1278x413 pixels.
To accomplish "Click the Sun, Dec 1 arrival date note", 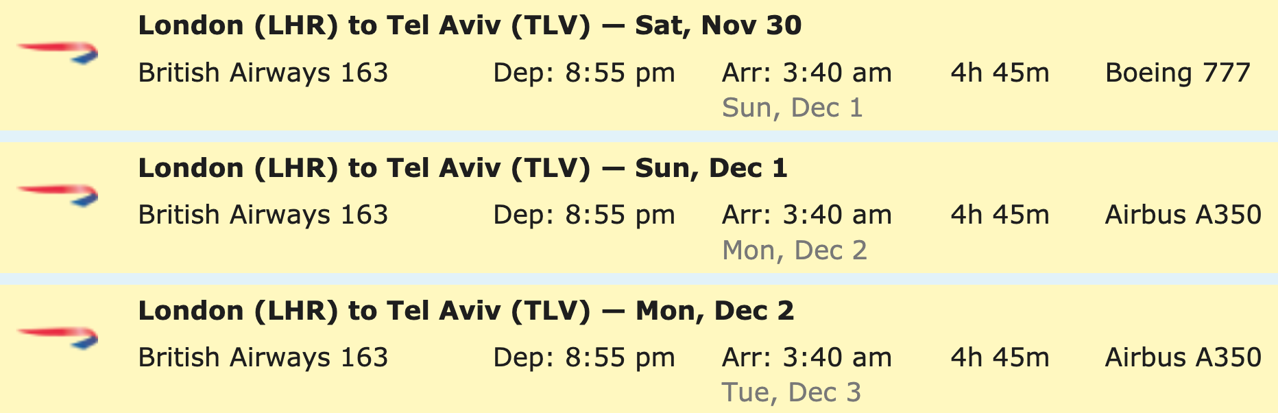I will pos(793,108).
